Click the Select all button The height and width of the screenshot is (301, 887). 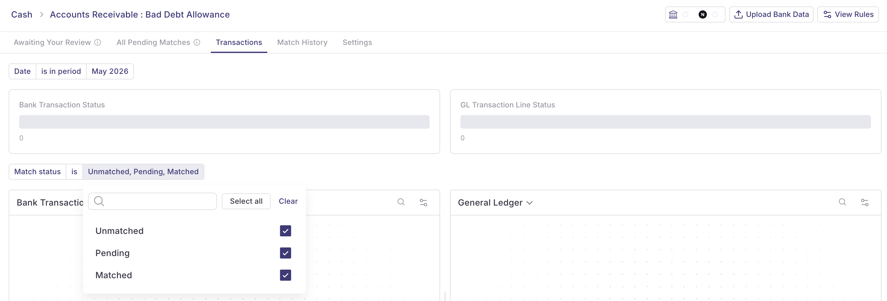pos(246,201)
